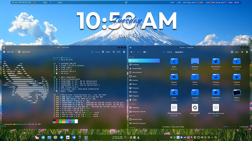This screenshot has width=252, height=141.
Task: Select Games in Dolphin Places
Action: coord(144,80)
